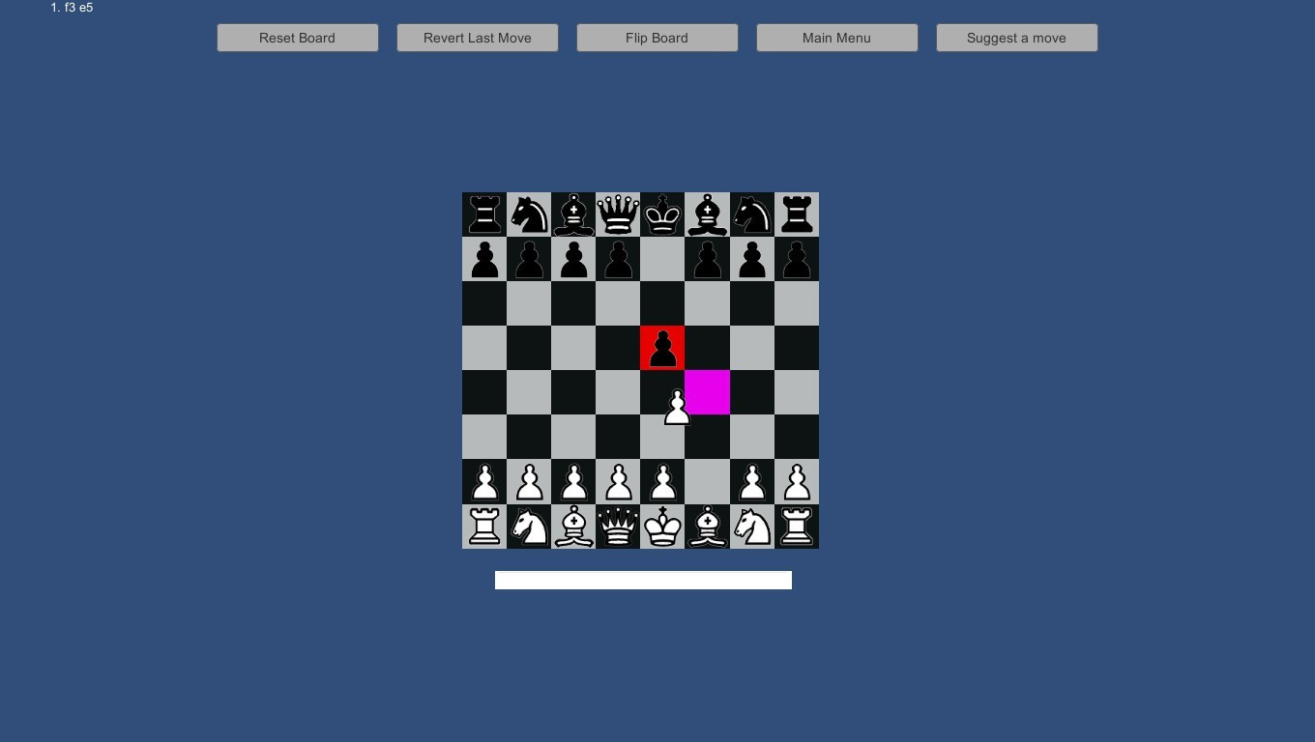Select the black pawn on d7
The width and height of the screenshot is (1315, 742).
click(x=618, y=259)
